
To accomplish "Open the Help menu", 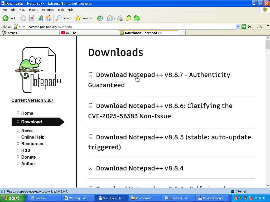I will click(x=70, y=10).
